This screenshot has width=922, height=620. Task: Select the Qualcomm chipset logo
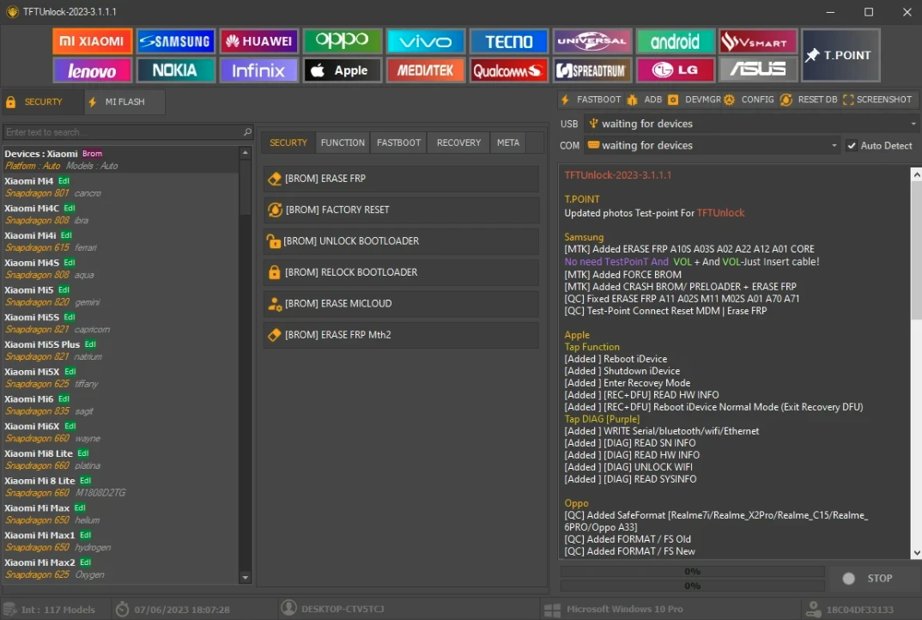[508, 70]
